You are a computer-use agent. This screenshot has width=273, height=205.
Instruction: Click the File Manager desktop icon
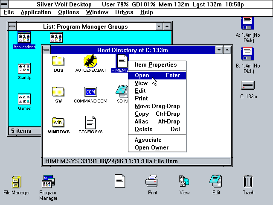click(x=17, y=182)
